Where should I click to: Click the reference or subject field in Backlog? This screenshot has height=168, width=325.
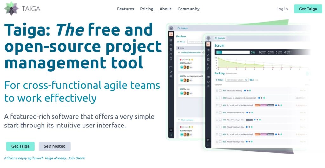[237, 80]
